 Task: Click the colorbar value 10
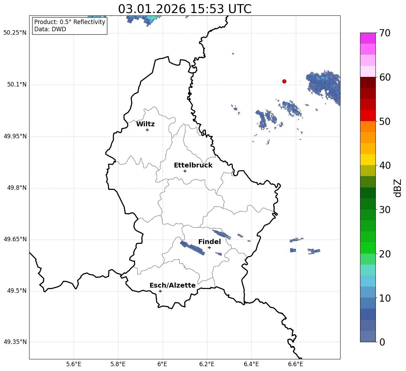click(x=385, y=298)
